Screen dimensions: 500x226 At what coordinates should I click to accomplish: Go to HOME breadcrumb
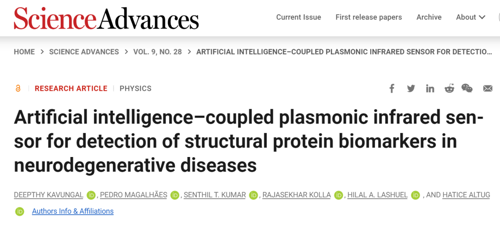tap(24, 52)
